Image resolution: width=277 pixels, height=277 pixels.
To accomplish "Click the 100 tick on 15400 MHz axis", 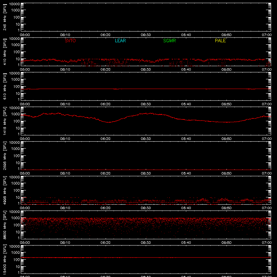I will [17, 260].
